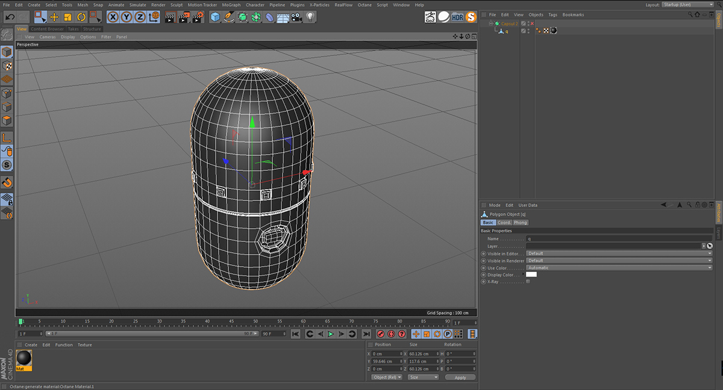Open the MoGraph menu
This screenshot has width=723, height=390.
pos(231,5)
